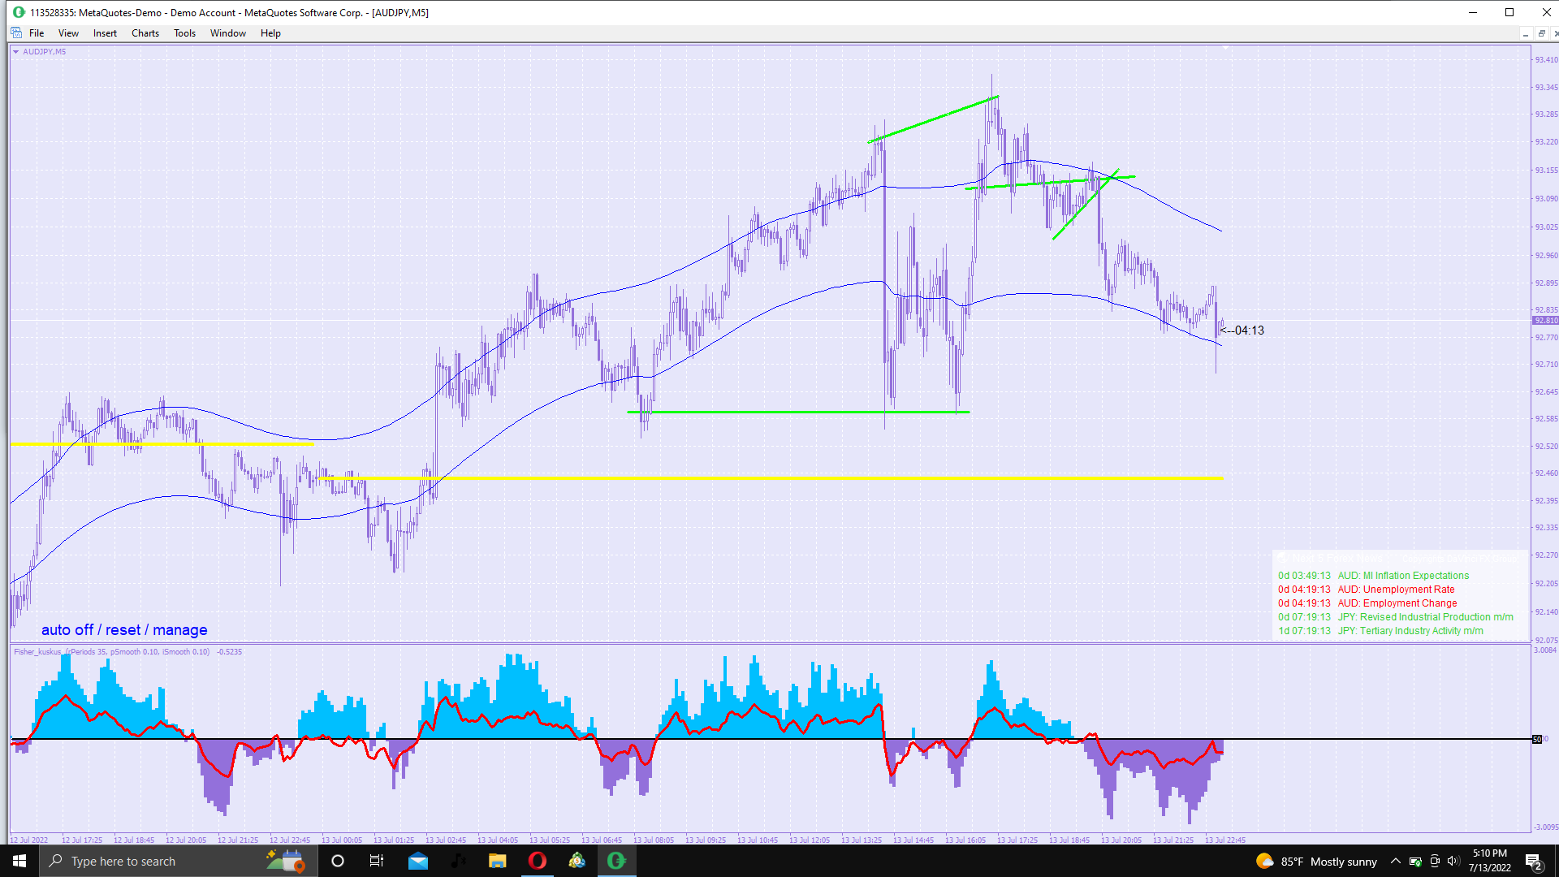Open the Charts menu
This screenshot has width=1559, height=877.
(x=145, y=33)
